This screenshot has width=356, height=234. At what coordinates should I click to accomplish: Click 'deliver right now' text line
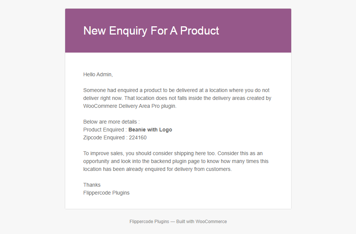point(177,98)
